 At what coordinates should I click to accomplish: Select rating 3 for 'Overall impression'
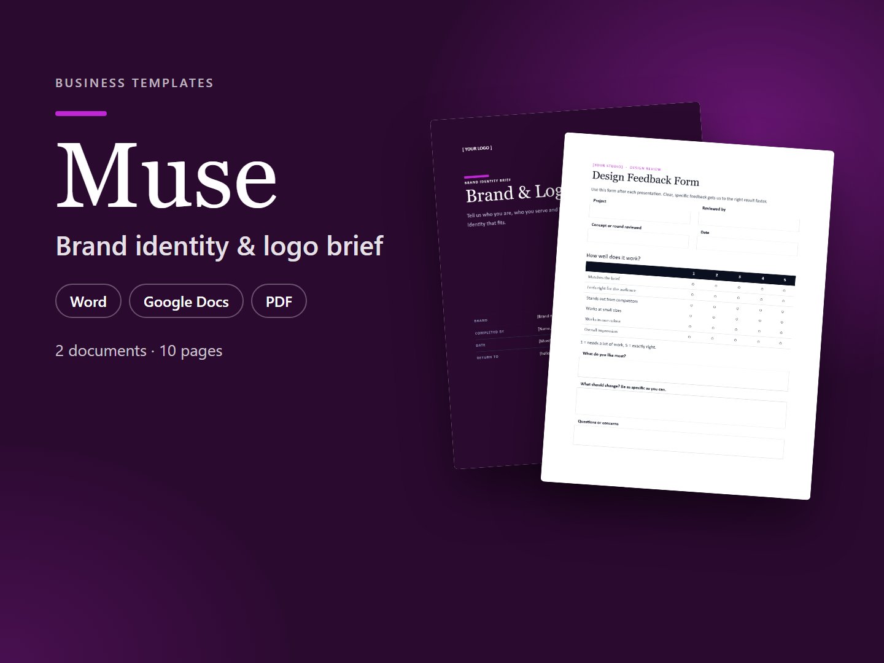pos(735,340)
